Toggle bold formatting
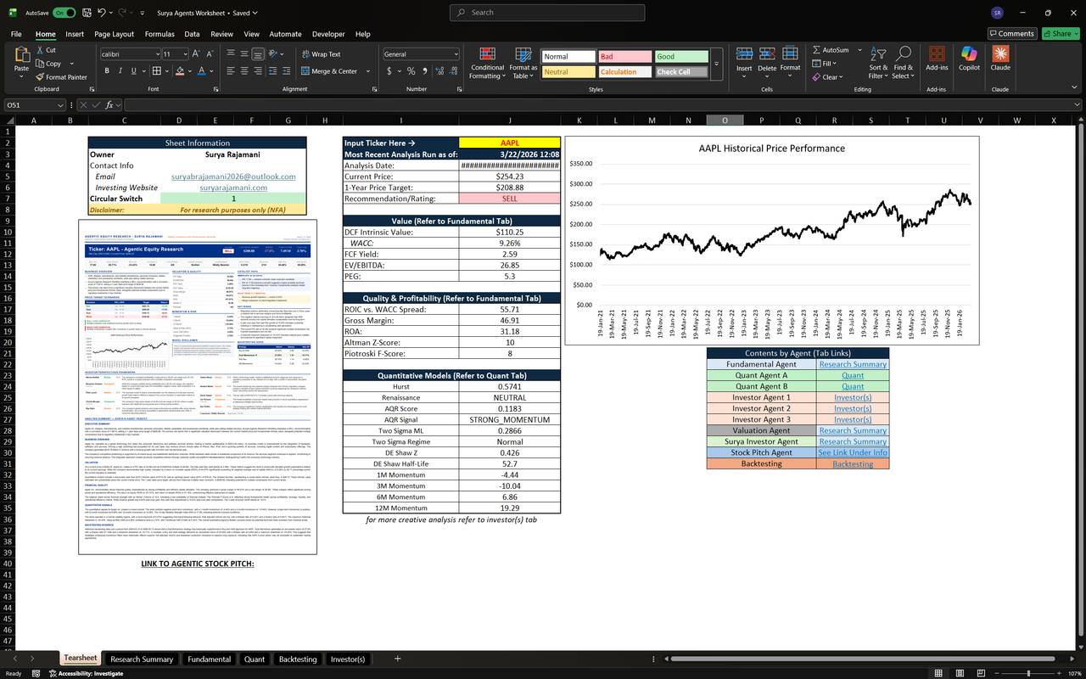 (106, 70)
